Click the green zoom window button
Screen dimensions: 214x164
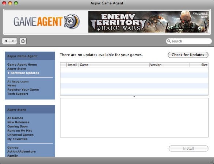(x=16, y=3)
